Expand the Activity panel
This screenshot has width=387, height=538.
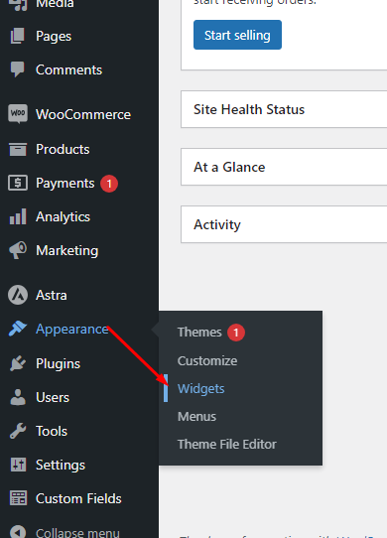(284, 224)
